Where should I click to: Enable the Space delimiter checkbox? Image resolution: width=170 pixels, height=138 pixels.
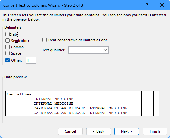7,53
